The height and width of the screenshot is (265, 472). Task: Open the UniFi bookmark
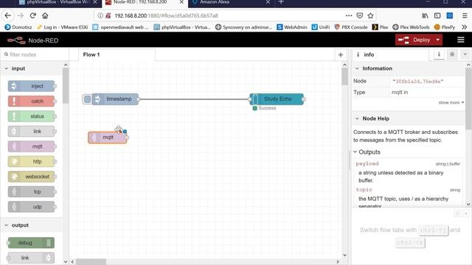[321, 27]
